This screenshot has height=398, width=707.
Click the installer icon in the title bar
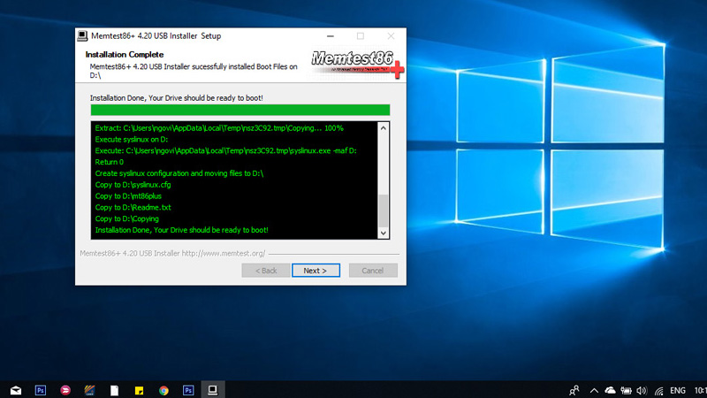pyautogui.click(x=82, y=35)
